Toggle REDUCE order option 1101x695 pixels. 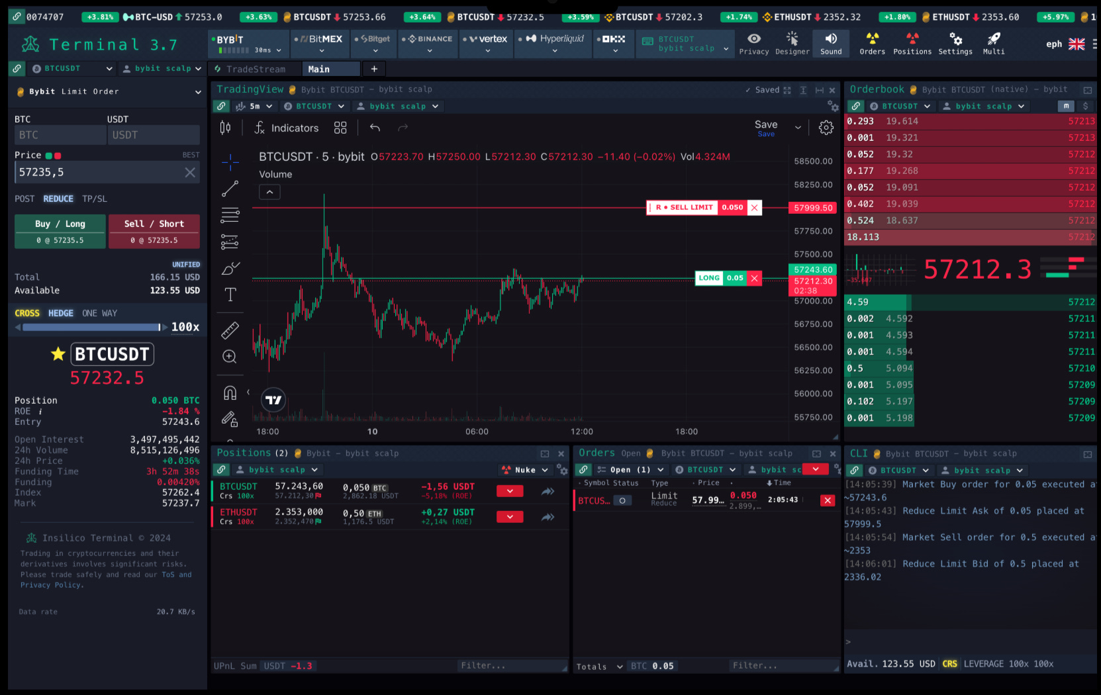point(58,199)
